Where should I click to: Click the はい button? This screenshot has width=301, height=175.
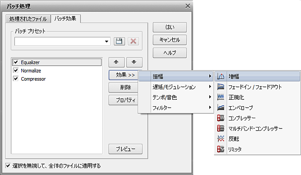[169, 27]
